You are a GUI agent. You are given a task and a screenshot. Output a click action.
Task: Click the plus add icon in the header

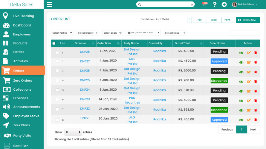coord(224,4)
